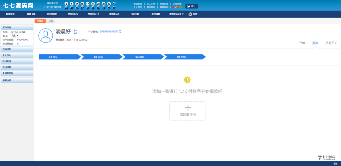Click lottery ball number 64
This screenshot has width=341, height=166.
(93, 8)
